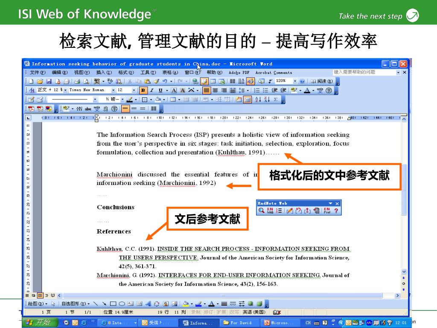Click the Insert WordArt icon in Drawing toolbar
Image resolution: width=437 pixels, height=328 pixels.
click(x=148, y=304)
